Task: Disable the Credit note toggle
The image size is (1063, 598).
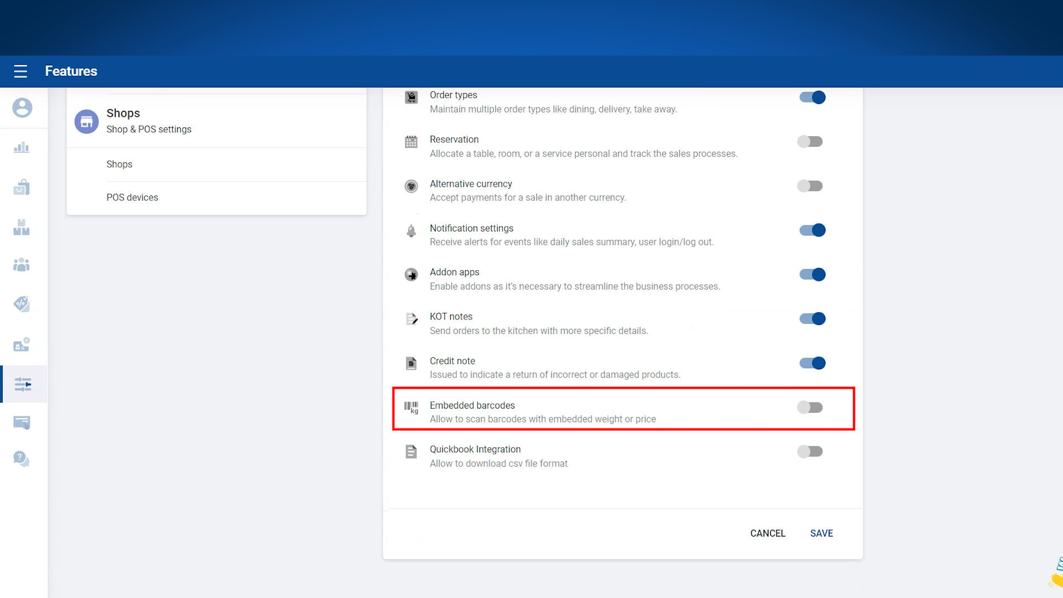Action: click(812, 363)
